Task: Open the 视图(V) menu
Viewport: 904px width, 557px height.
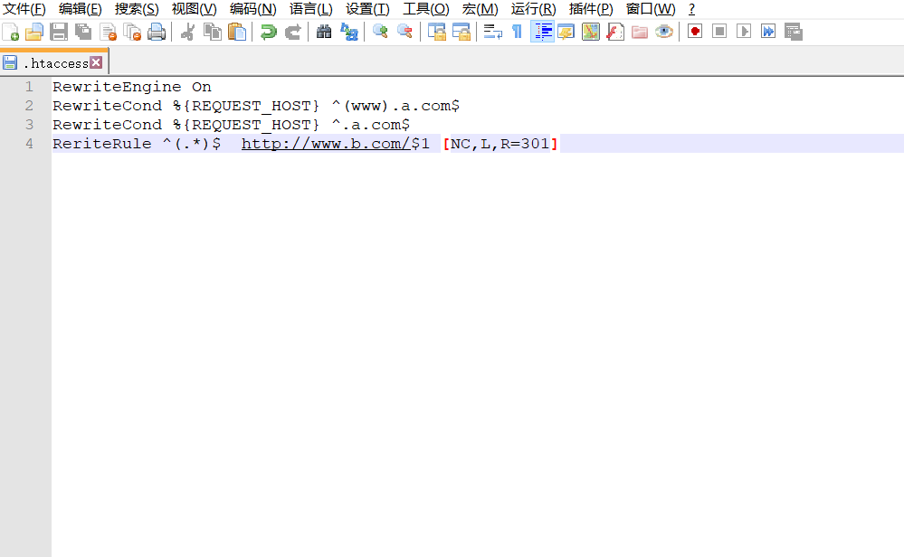Action: (195, 9)
